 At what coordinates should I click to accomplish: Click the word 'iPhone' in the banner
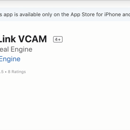click(x=113, y=15)
